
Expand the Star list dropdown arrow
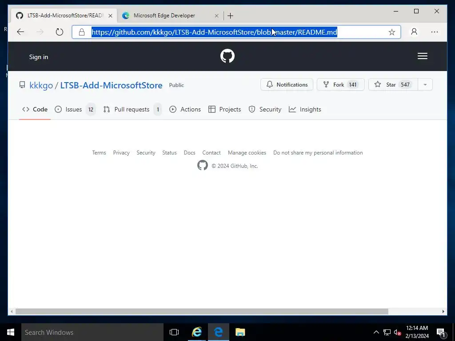pos(425,85)
